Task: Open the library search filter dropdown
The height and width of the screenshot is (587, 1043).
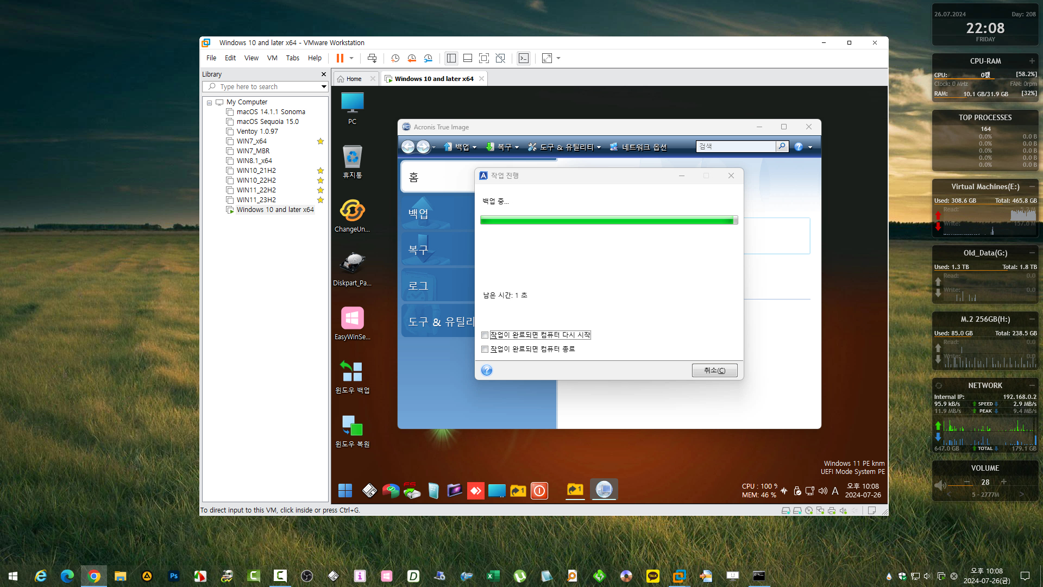Action: [x=324, y=86]
